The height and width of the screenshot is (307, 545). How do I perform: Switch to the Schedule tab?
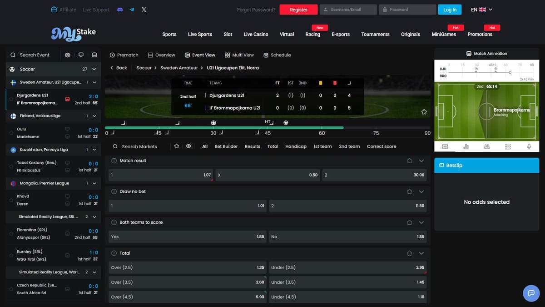click(x=277, y=55)
